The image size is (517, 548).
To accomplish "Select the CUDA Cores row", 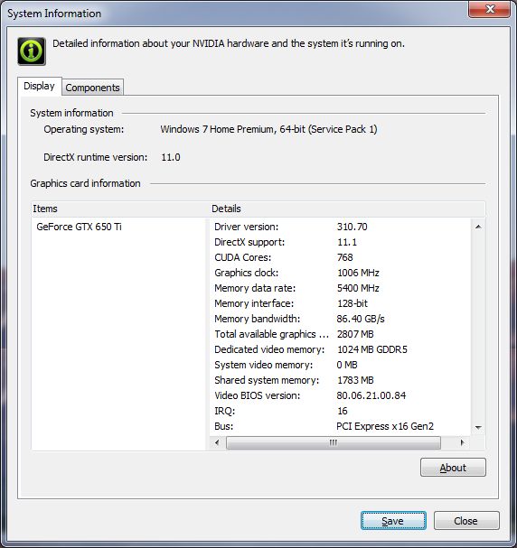I will point(341,257).
